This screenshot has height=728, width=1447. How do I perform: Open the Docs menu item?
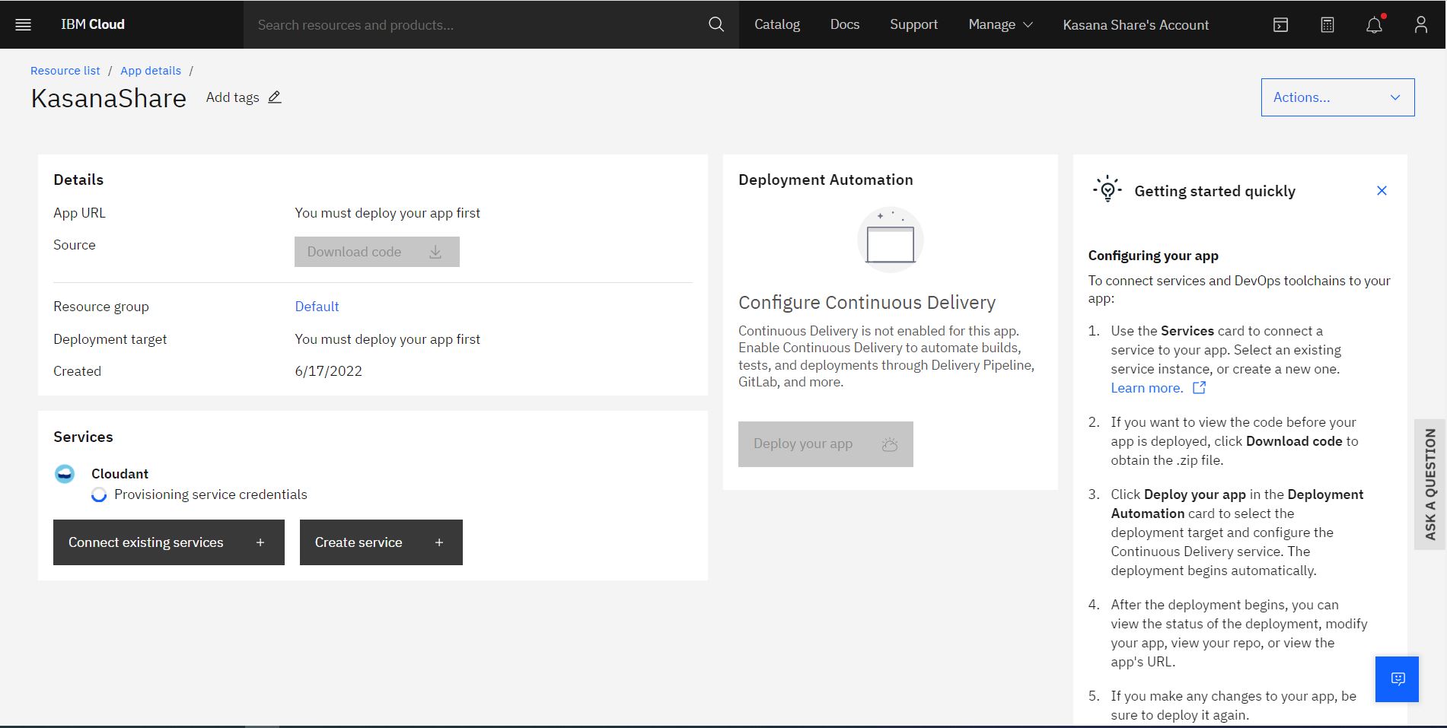tap(845, 24)
